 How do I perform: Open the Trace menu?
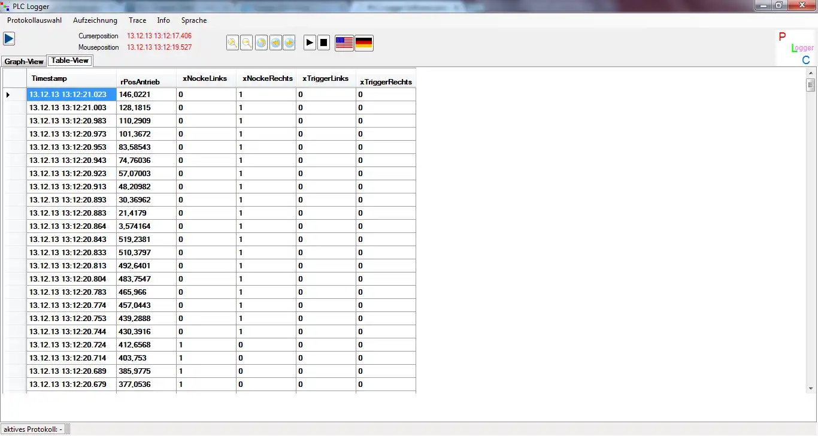click(137, 20)
